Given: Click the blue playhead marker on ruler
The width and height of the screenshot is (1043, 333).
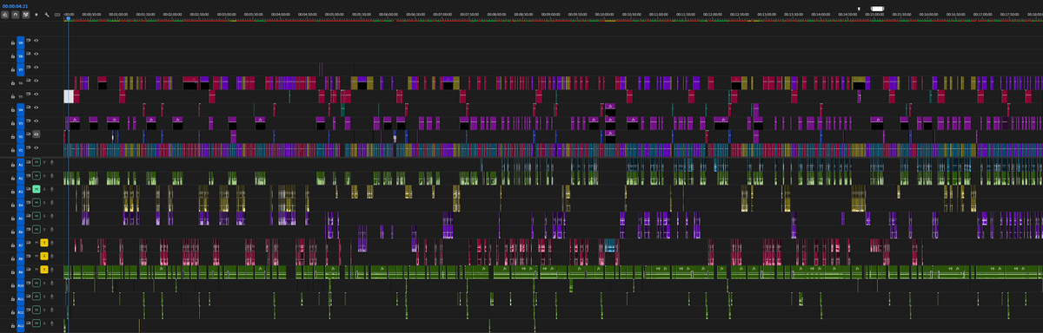Looking at the screenshot, I should (68, 18).
